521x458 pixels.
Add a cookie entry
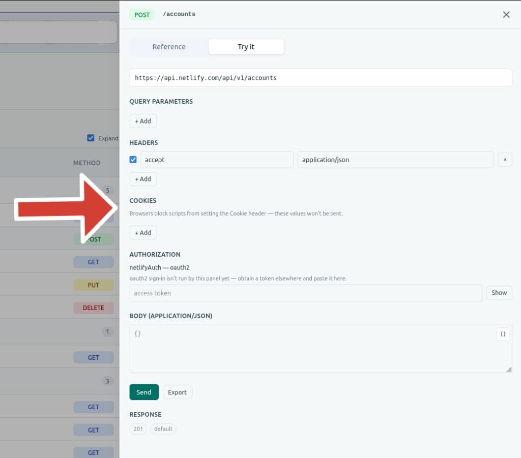(143, 233)
